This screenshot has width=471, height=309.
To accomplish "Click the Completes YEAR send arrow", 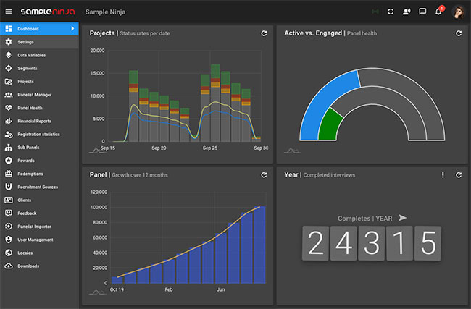I will (x=403, y=218).
